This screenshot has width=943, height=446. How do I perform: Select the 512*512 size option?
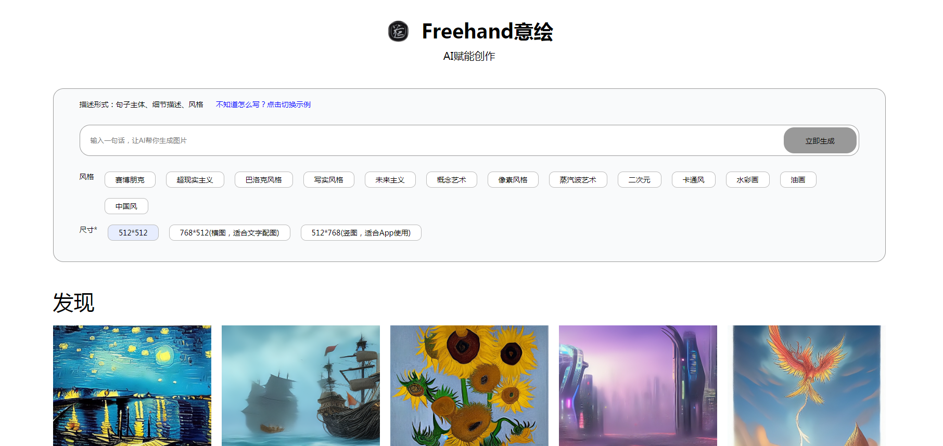(x=133, y=233)
